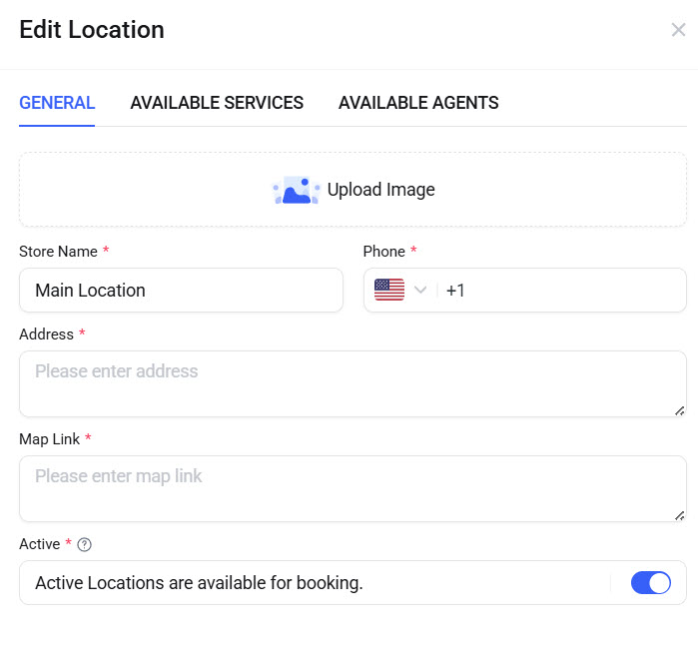Click the Store Name input field
The width and height of the screenshot is (698, 666).
tap(181, 291)
